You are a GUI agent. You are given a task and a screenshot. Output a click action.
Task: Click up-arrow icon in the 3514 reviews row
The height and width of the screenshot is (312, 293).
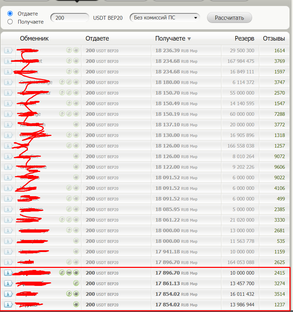click(x=69, y=294)
